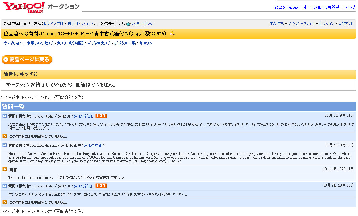Viewport: 358px width, 216px height.
Task: Open the ヘルプ link
Action: point(350,7)
